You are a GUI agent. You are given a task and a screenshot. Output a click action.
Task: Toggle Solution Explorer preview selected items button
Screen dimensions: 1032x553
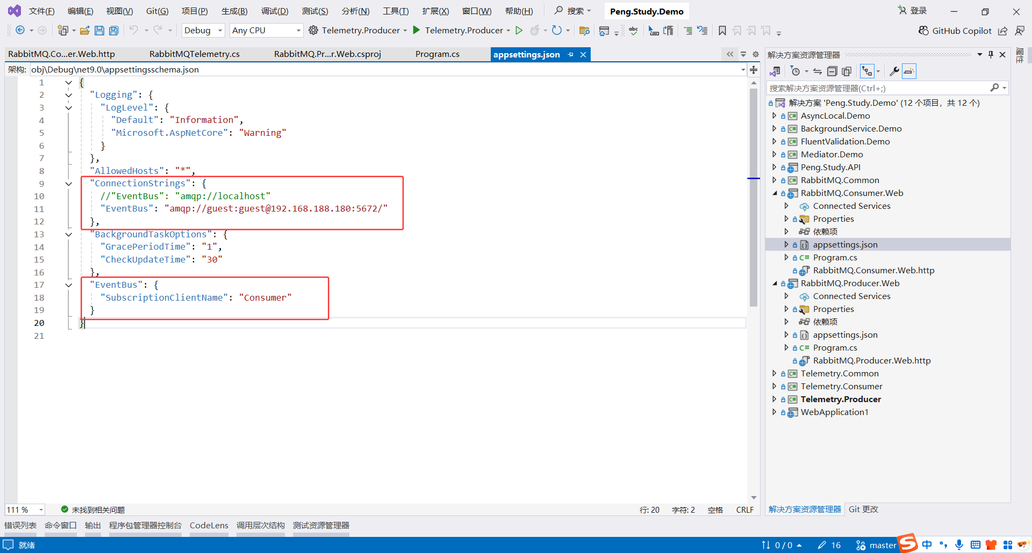[x=909, y=71]
